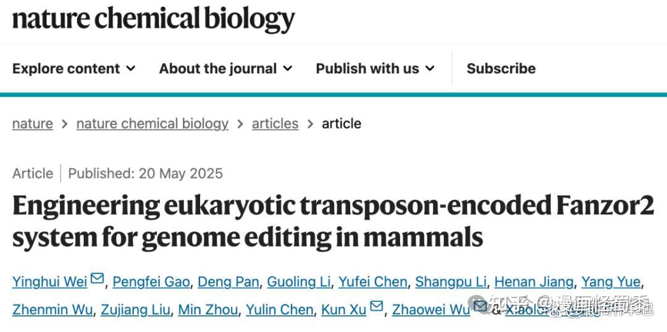The image size is (667, 332).
Task: Navigate to the articles breadcrumb
Action: point(275,123)
